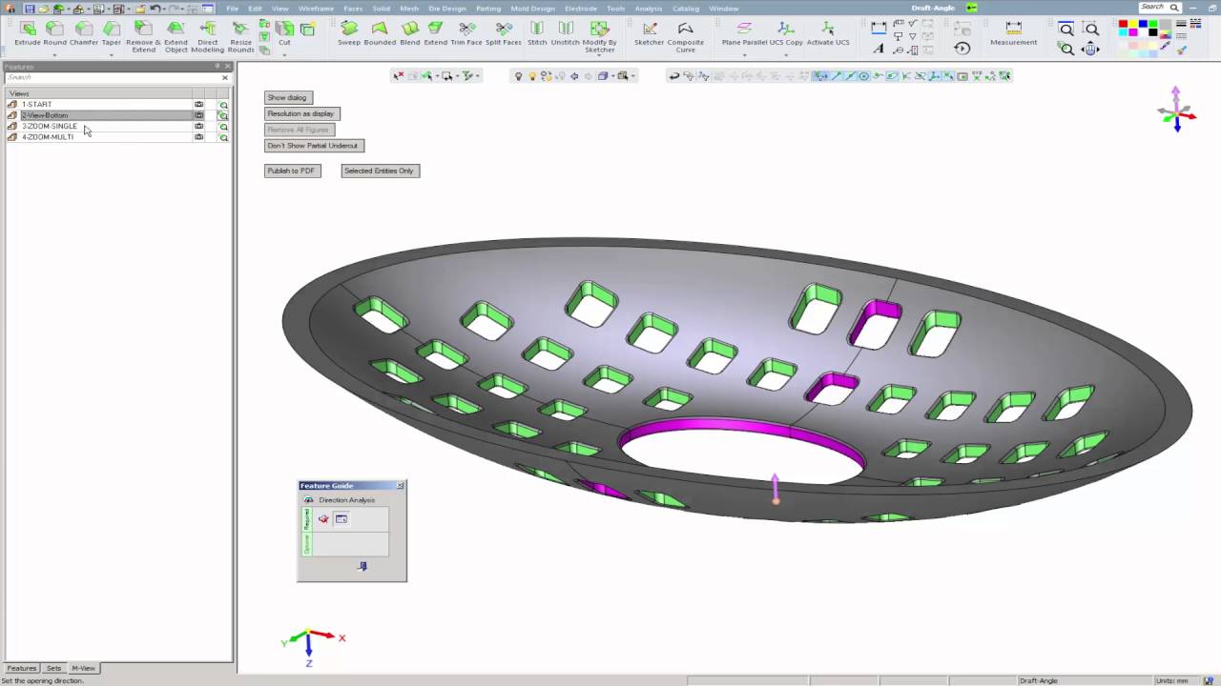Click the Activate UCS tool

pyautogui.click(x=828, y=34)
